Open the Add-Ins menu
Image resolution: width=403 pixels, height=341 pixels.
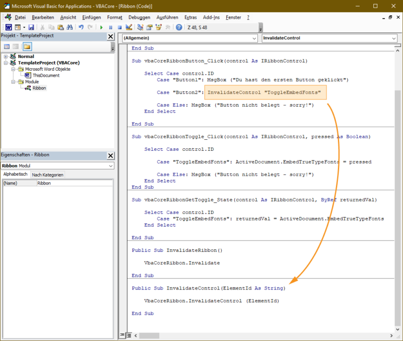(211, 17)
